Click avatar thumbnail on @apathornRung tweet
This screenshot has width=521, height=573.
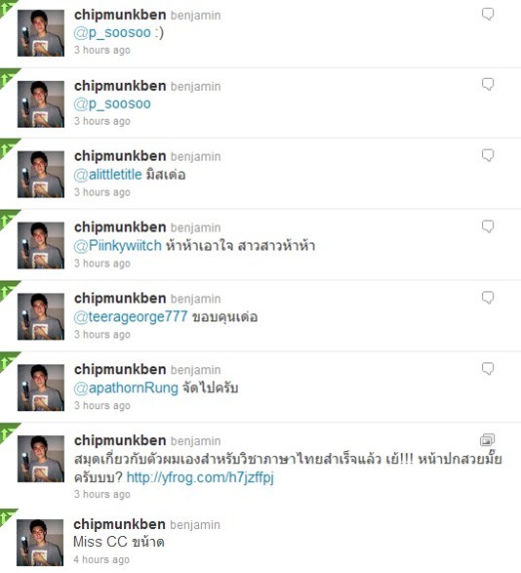(x=41, y=388)
